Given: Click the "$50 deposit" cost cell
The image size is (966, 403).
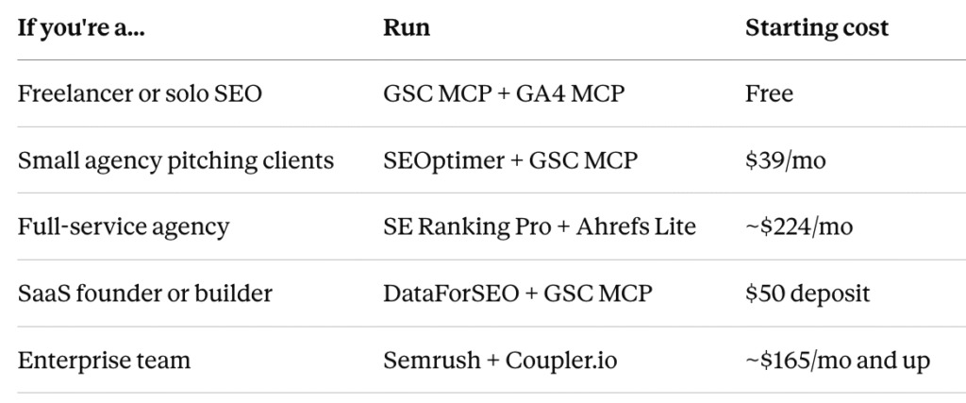Looking at the screenshot, I should [x=808, y=294].
